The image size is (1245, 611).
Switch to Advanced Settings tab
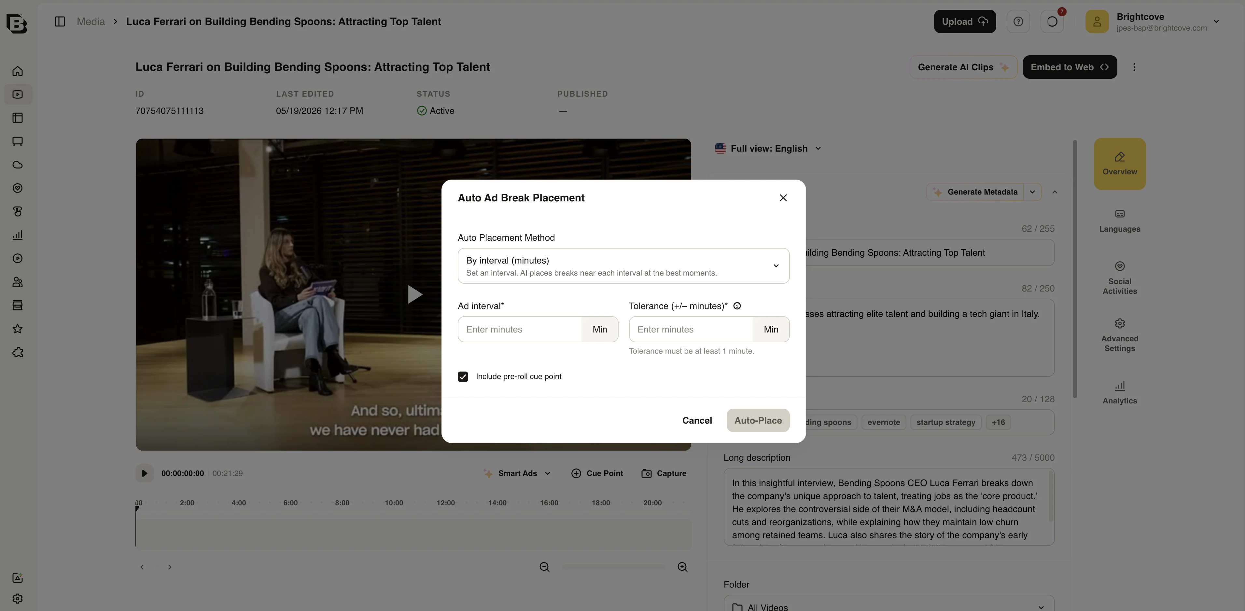click(1120, 335)
